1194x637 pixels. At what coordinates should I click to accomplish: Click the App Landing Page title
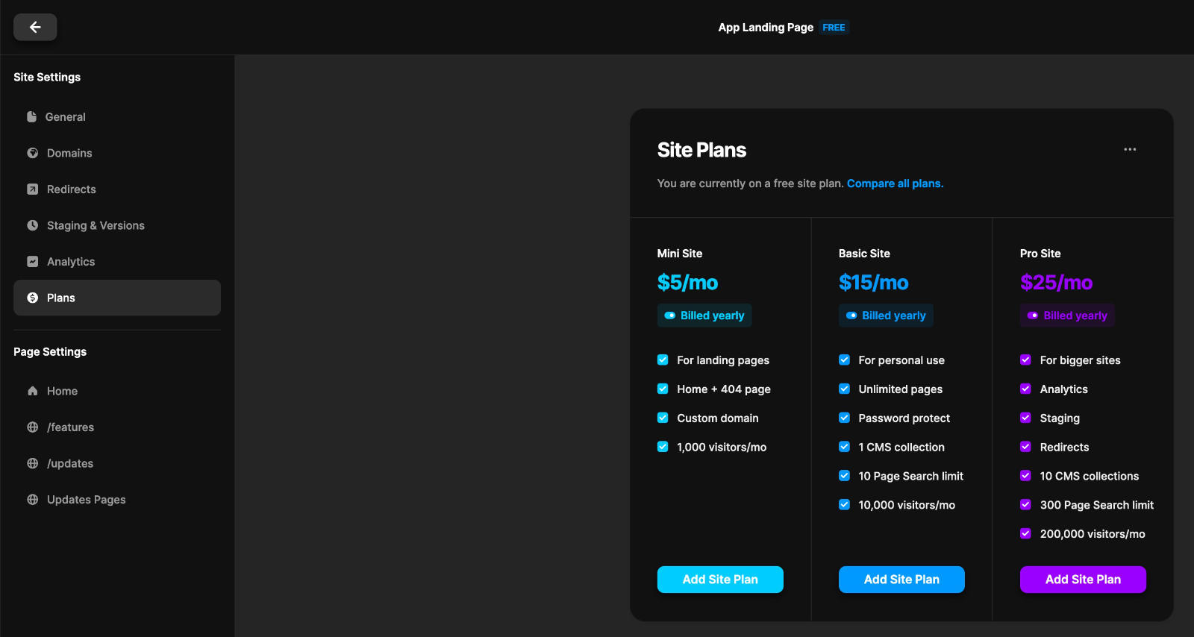pos(766,28)
